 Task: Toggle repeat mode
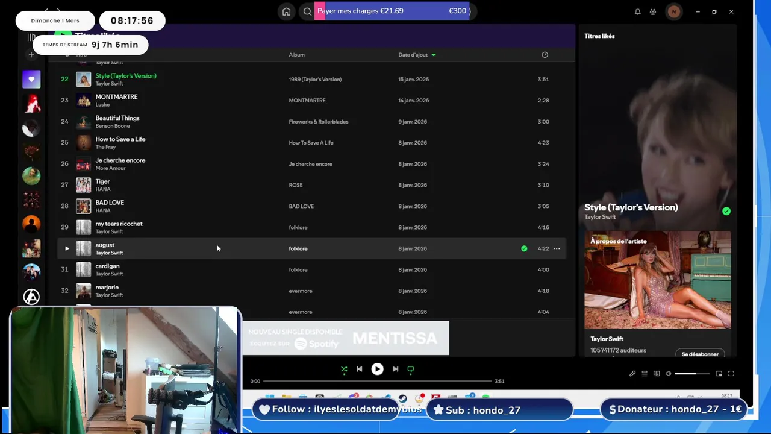click(x=411, y=369)
